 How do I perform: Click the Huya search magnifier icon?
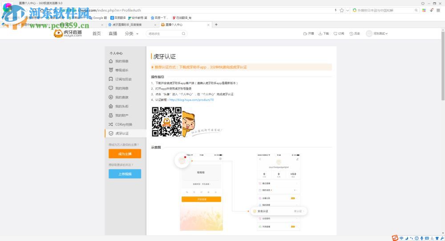coord(184,33)
